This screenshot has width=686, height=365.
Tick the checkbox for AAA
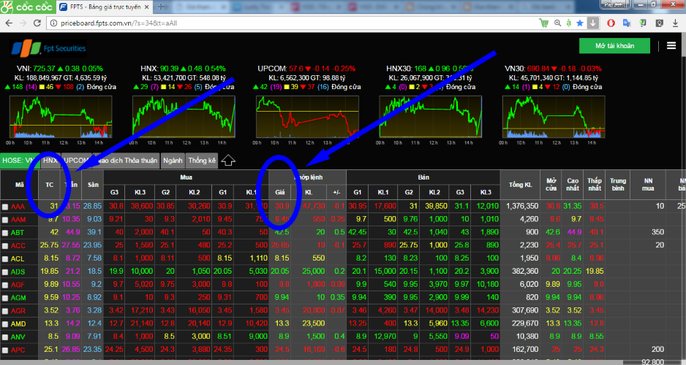click(x=5, y=207)
